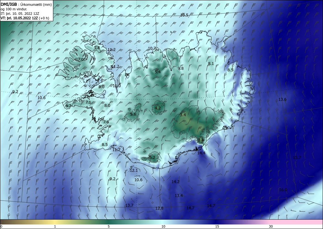
Task: Select the 'og 100 m vindur.' line
Action: [x=14, y=9]
